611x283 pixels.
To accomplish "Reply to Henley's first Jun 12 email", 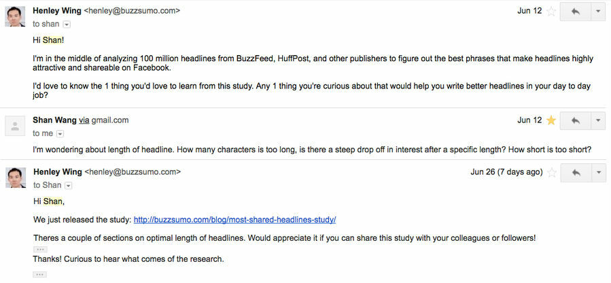I will click(575, 12).
